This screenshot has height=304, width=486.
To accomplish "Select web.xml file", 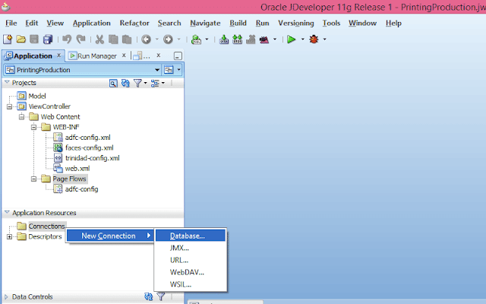I will [x=77, y=169].
